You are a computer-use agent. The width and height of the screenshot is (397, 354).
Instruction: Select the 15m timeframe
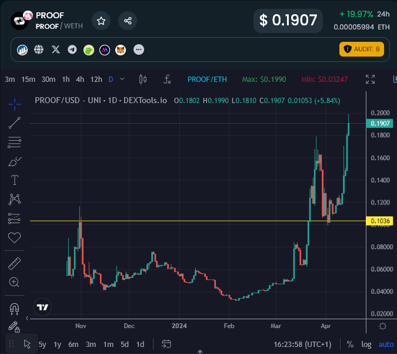coord(28,80)
